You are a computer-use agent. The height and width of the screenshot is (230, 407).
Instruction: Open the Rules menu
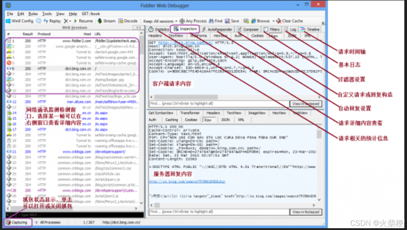[x=33, y=14]
